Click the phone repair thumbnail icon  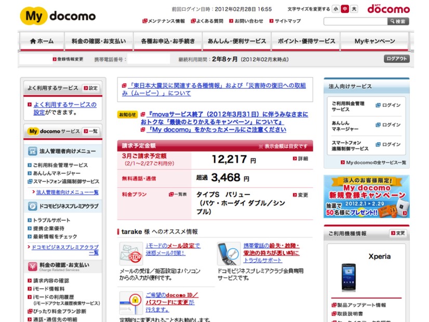coord(229,254)
